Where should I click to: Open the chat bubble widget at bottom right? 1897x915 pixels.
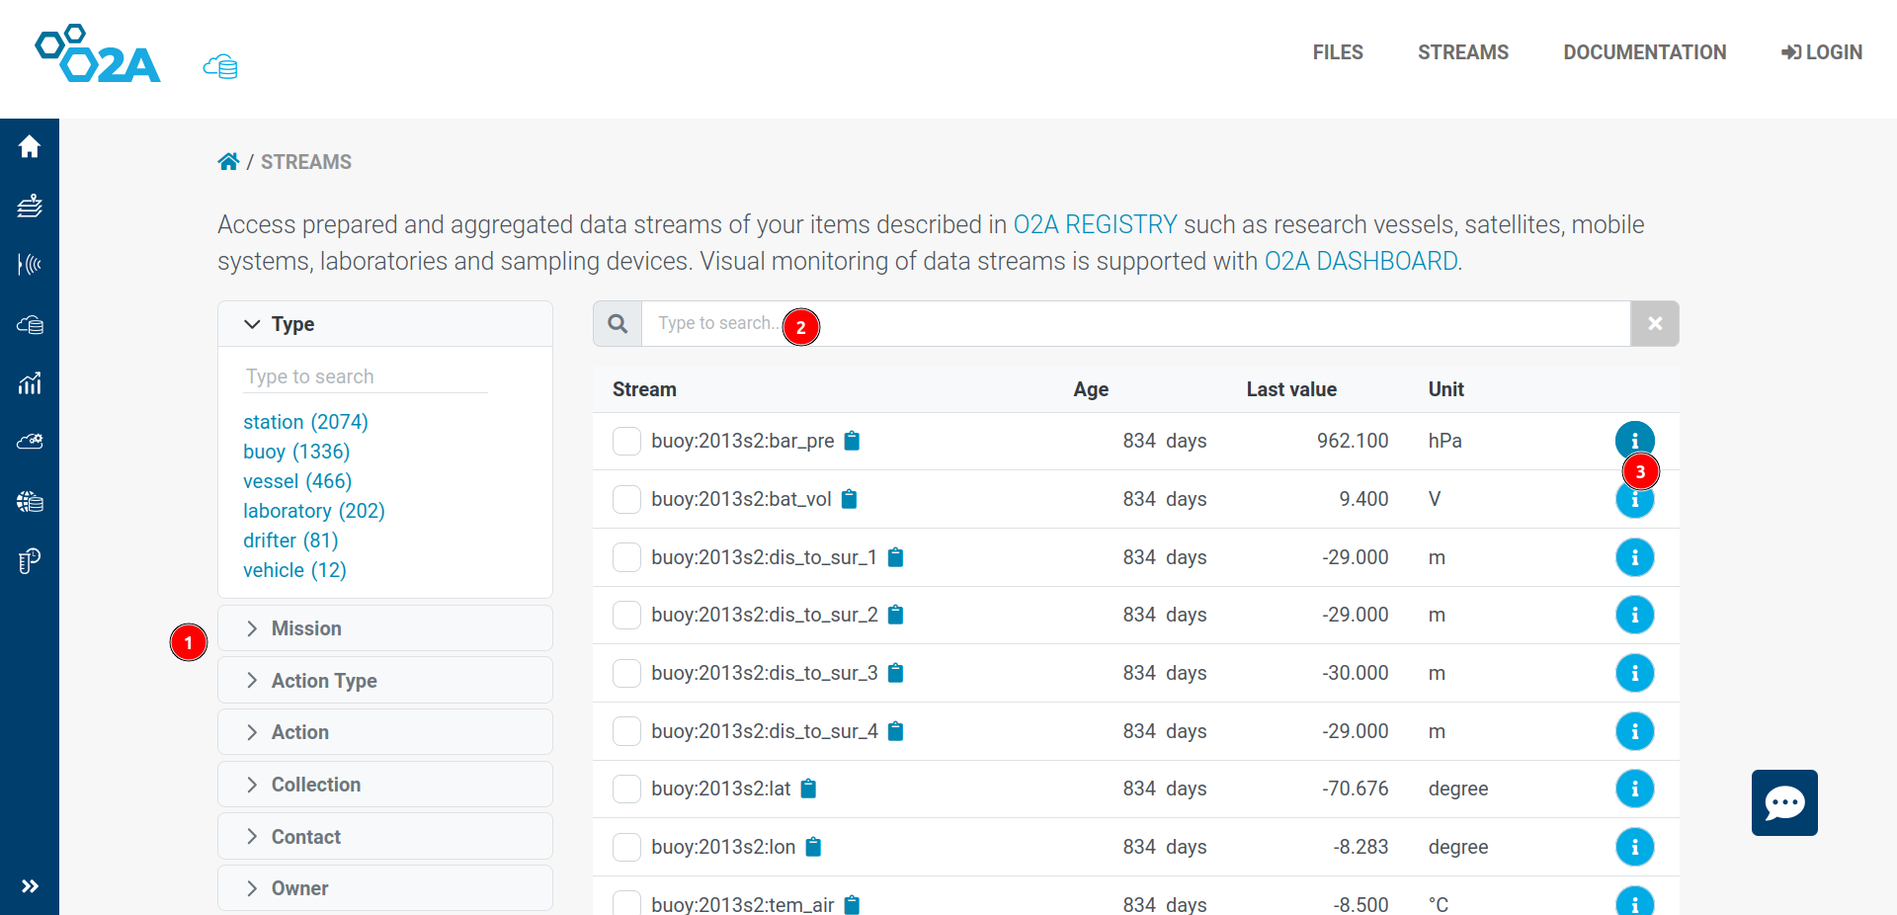tap(1783, 802)
